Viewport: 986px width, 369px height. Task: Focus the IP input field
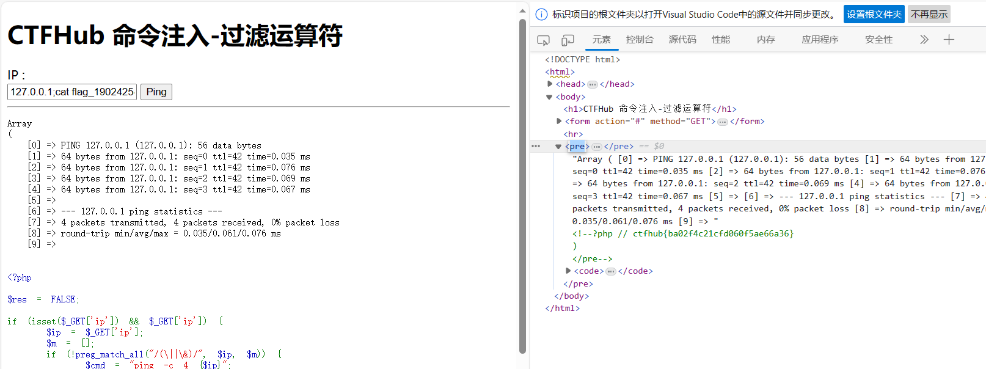[72, 92]
